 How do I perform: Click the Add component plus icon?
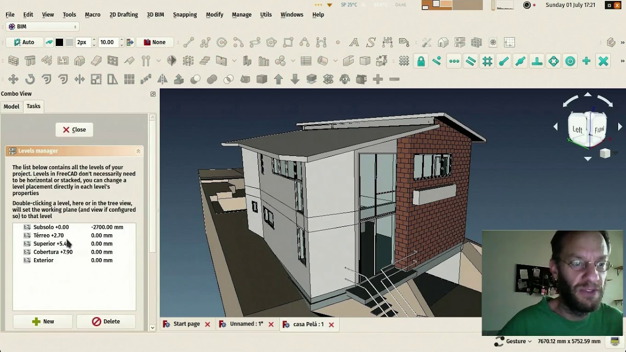click(378, 79)
